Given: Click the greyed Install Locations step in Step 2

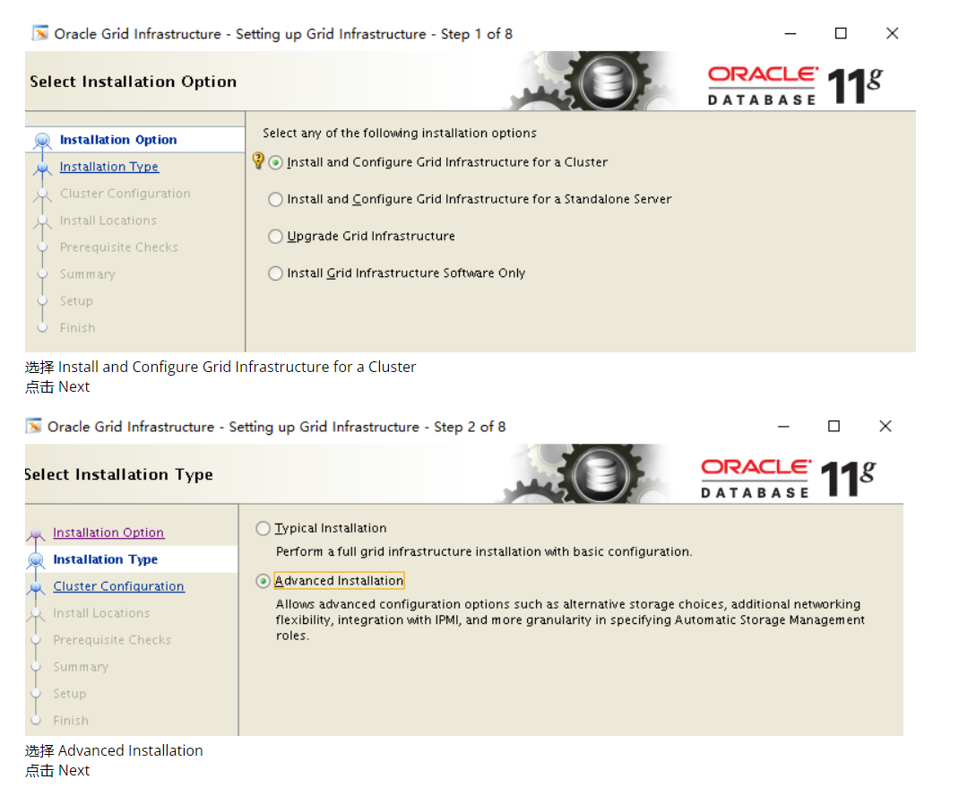Looking at the screenshot, I should click(x=101, y=613).
